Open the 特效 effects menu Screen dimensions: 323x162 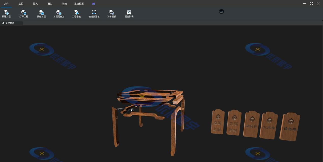tap(64, 4)
